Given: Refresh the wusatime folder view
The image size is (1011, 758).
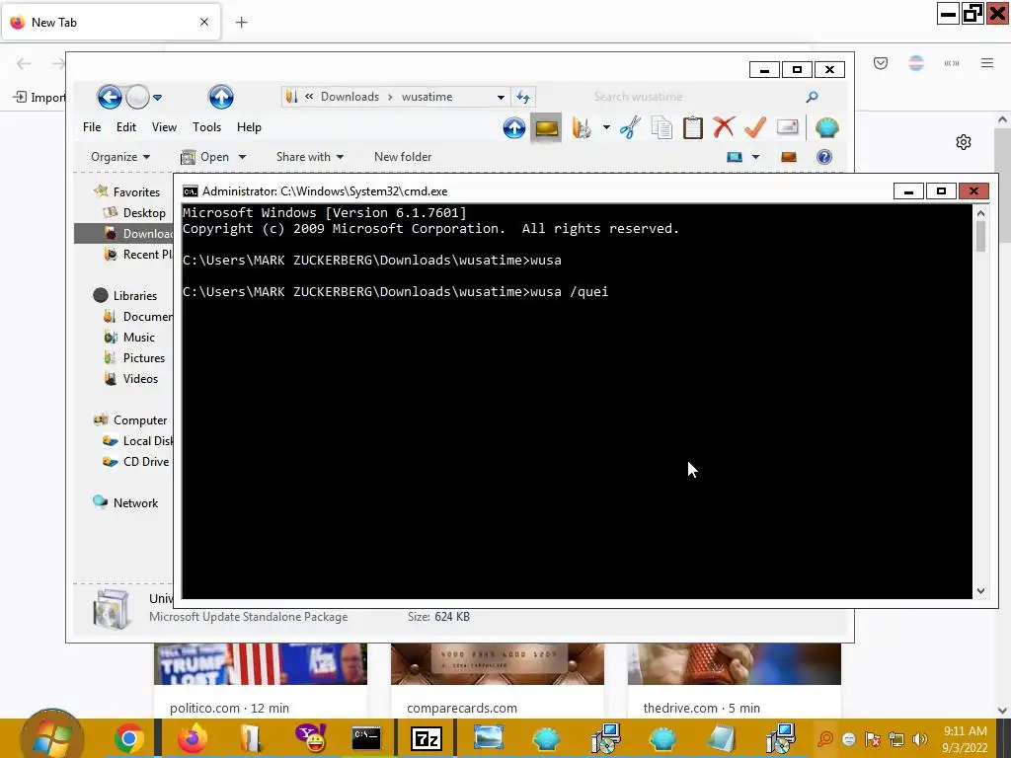Looking at the screenshot, I should tap(523, 97).
